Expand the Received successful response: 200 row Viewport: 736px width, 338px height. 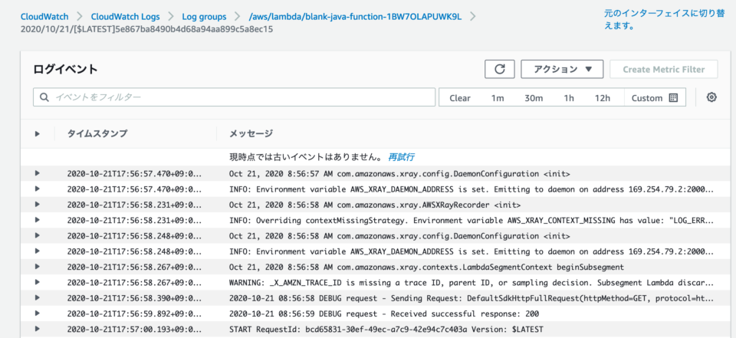[x=37, y=313]
